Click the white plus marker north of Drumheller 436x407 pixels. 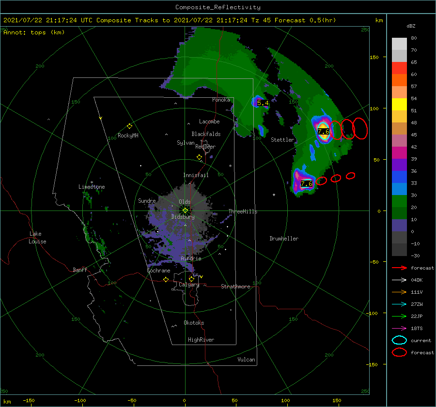pyautogui.click(x=274, y=195)
